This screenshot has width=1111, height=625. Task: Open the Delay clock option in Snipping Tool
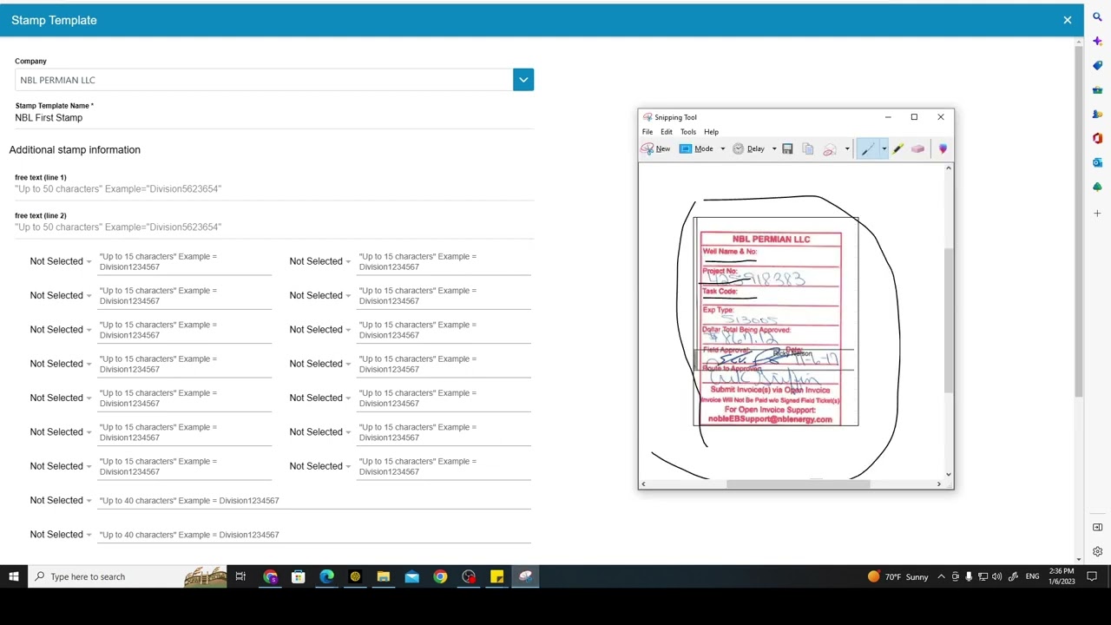(x=748, y=148)
